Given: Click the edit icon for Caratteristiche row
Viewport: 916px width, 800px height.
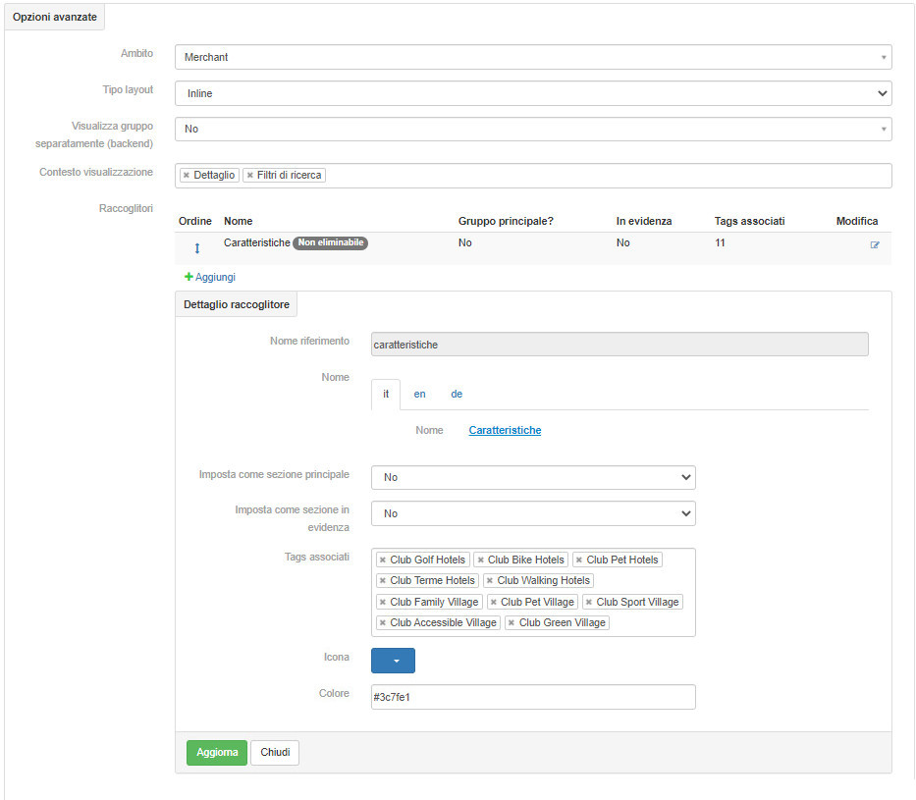Looking at the screenshot, I should [x=875, y=244].
